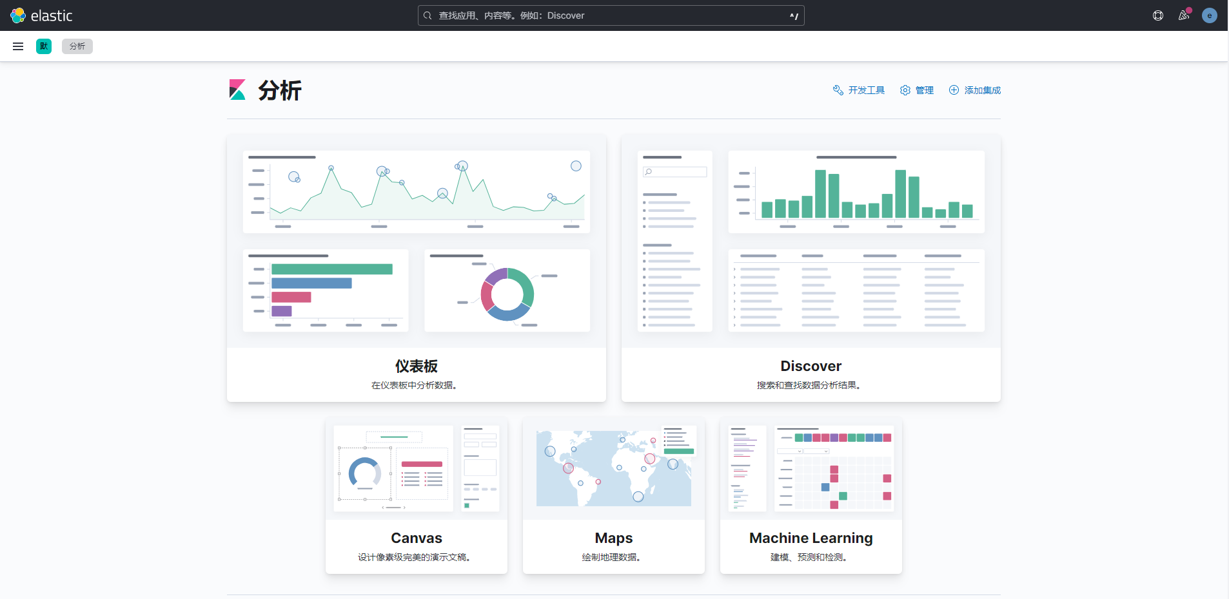Open the Machine Learning card illustration

click(x=811, y=469)
